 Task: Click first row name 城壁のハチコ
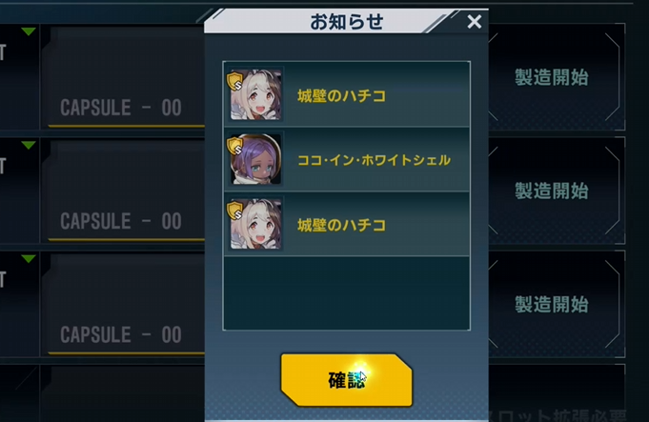[341, 96]
